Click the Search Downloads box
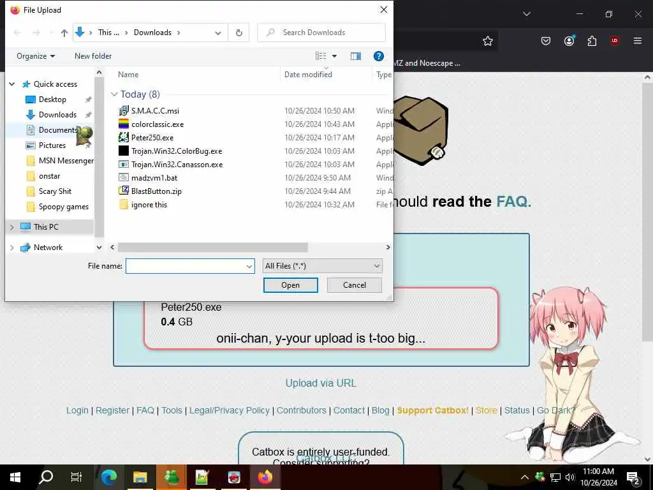This screenshot has height=490, width=653. 321,33
